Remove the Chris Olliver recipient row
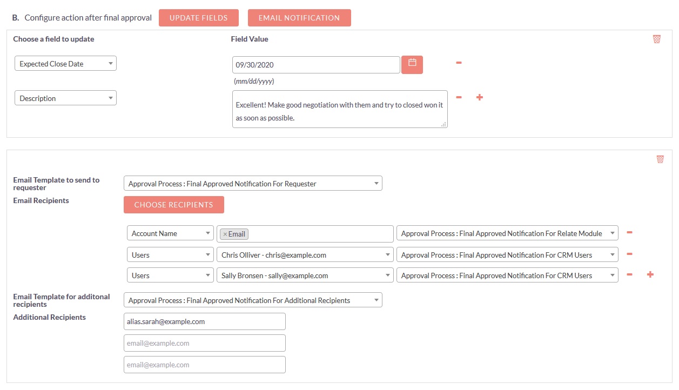The height and width of the screenshot is (390, 679). click(629, 254)
